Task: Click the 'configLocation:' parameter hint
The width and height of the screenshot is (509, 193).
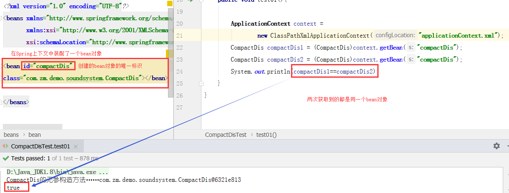Action: pos(395,36)
